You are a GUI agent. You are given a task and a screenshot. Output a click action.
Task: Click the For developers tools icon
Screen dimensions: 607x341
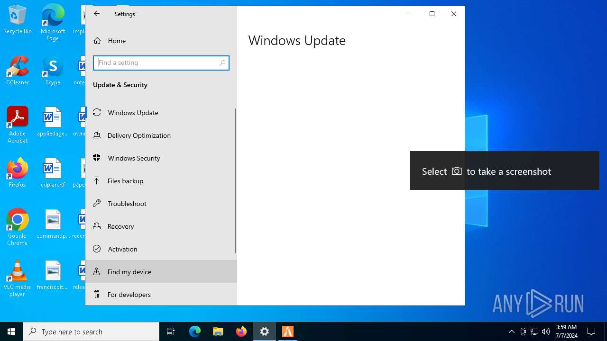click(97, 294)
